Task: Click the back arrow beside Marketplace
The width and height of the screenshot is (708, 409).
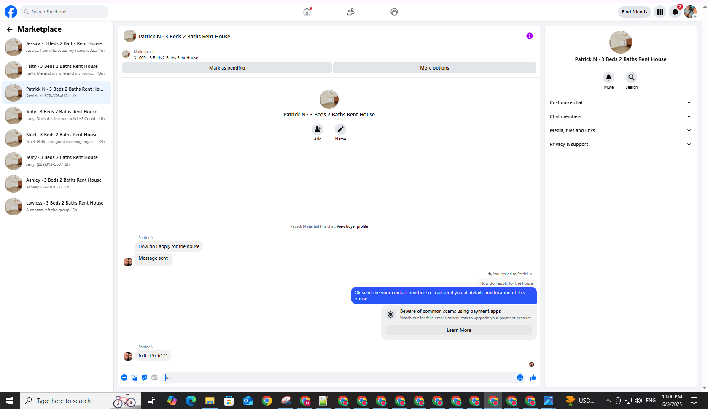Action: [10, 30]
